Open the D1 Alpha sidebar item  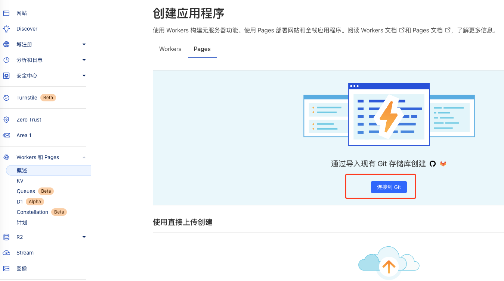tap(20, 202)
